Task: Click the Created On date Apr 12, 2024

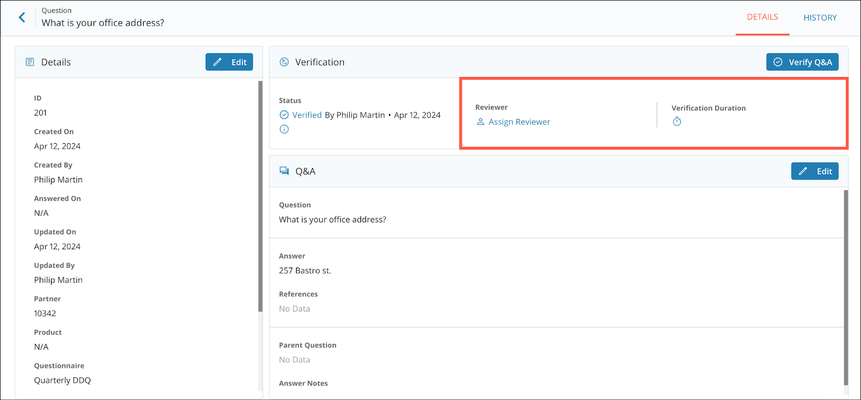Action: (x=57, y=146)
